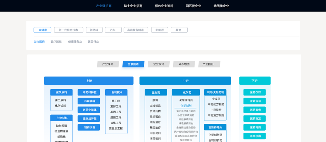Switch to the 产业简介 tab
This screenshot has width=326, height=142.
point(108,64)
